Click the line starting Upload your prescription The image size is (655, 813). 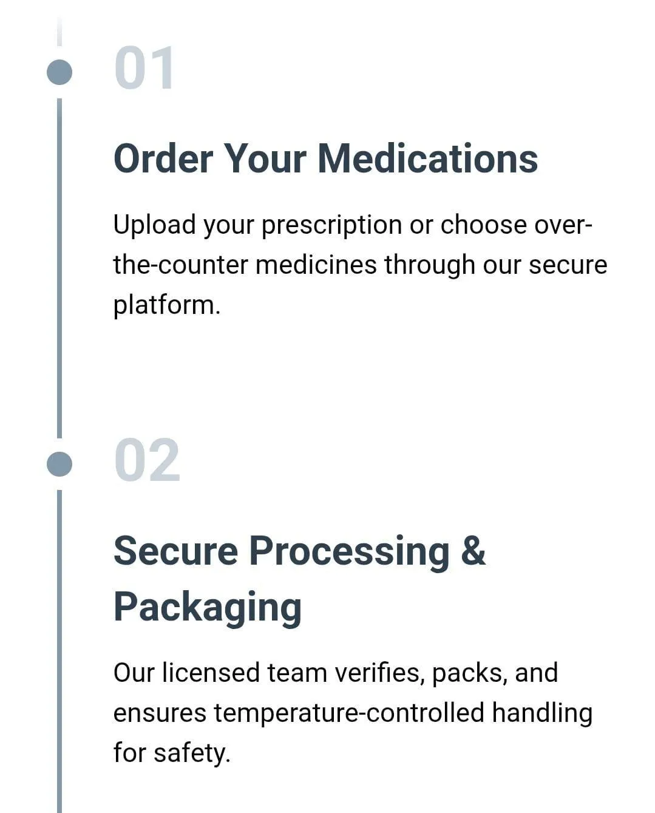[353, 225]
